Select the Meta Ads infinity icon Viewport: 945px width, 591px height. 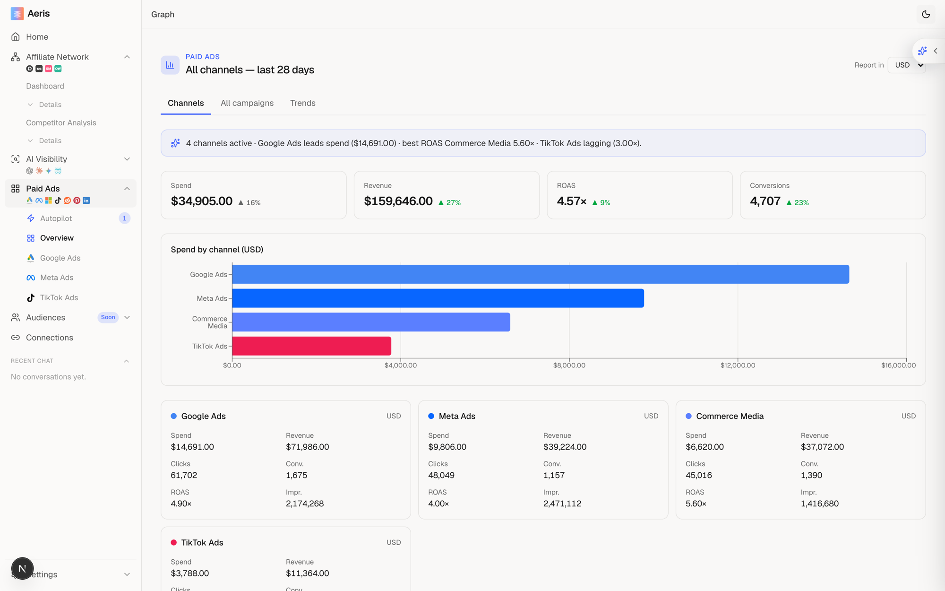pyautogui.click(x=31, y=278)
